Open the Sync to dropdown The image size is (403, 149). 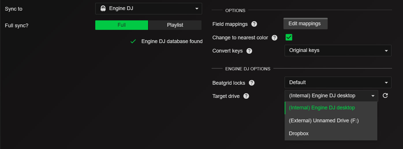pyautogui.click(x=149, y=9)
